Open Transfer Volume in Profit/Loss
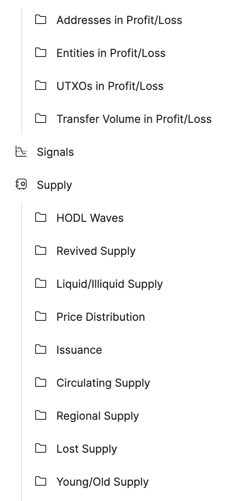The image size is (227, 501). click(134, 119)
